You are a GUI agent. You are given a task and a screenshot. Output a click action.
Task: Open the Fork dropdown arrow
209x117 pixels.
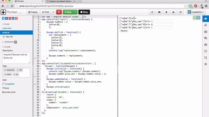click(x=53, y=12)
